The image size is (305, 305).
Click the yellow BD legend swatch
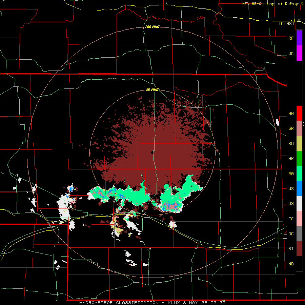coord(299,144)
